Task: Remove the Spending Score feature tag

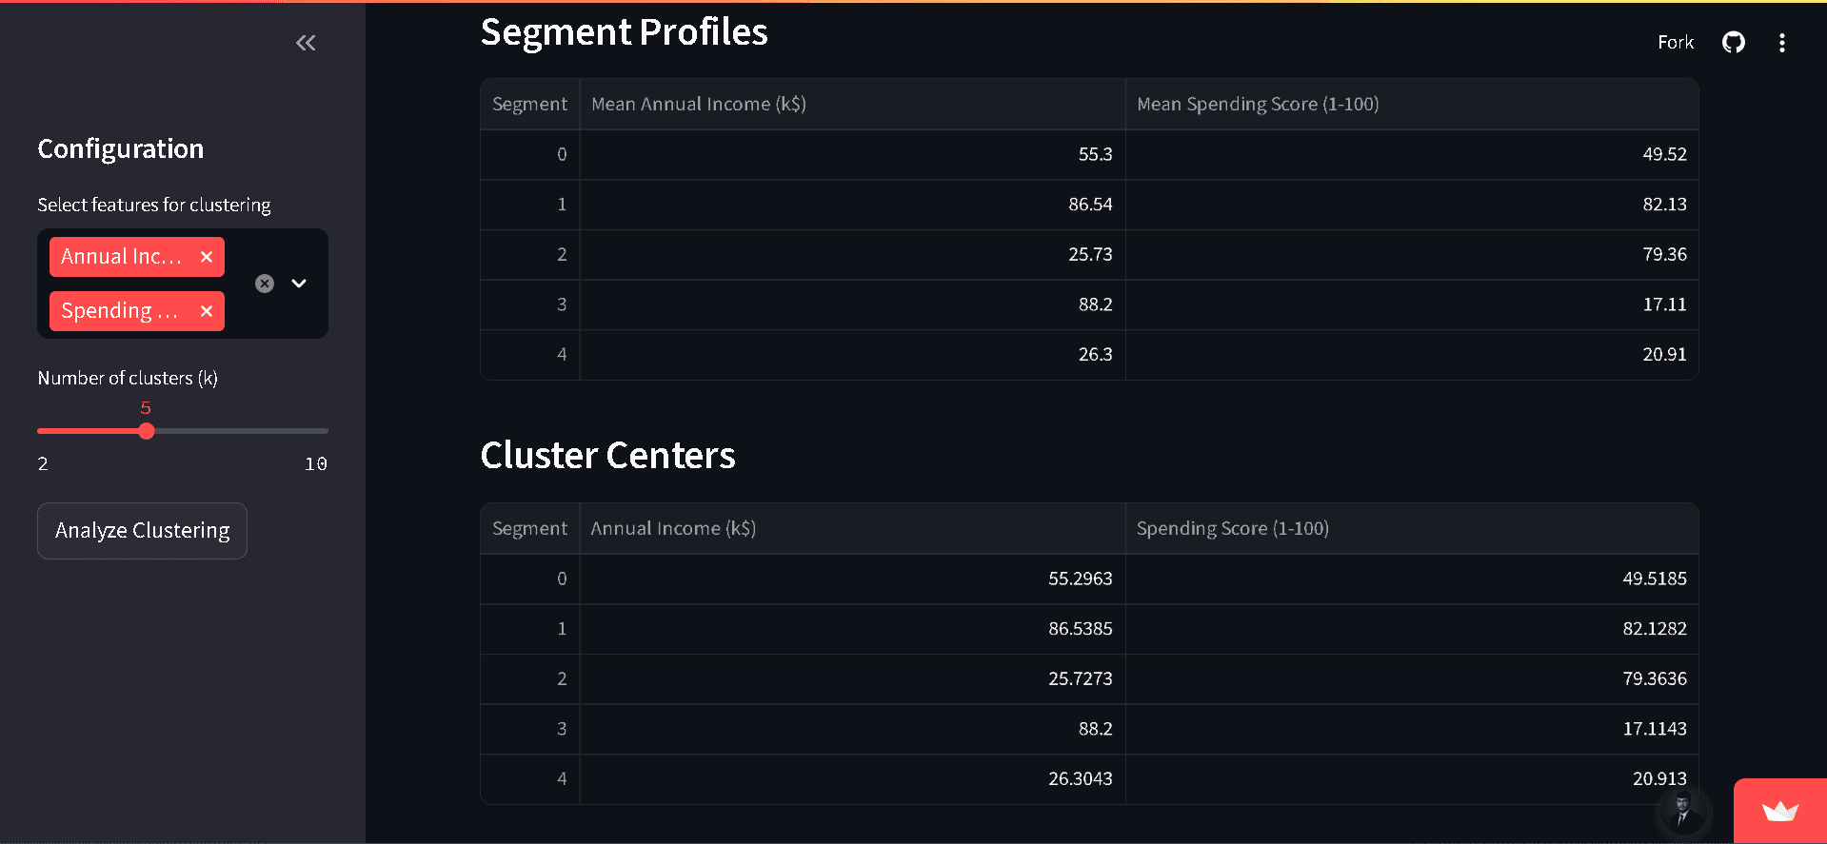Action: tap(207, 311)
